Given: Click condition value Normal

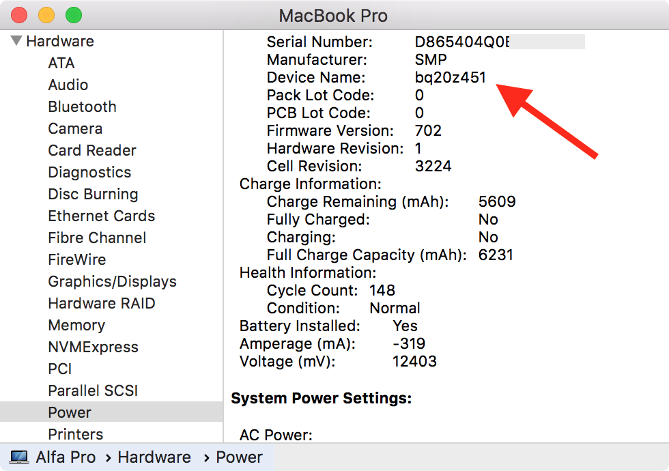Looking at the screenshot, I should click(x=395, y=309).
